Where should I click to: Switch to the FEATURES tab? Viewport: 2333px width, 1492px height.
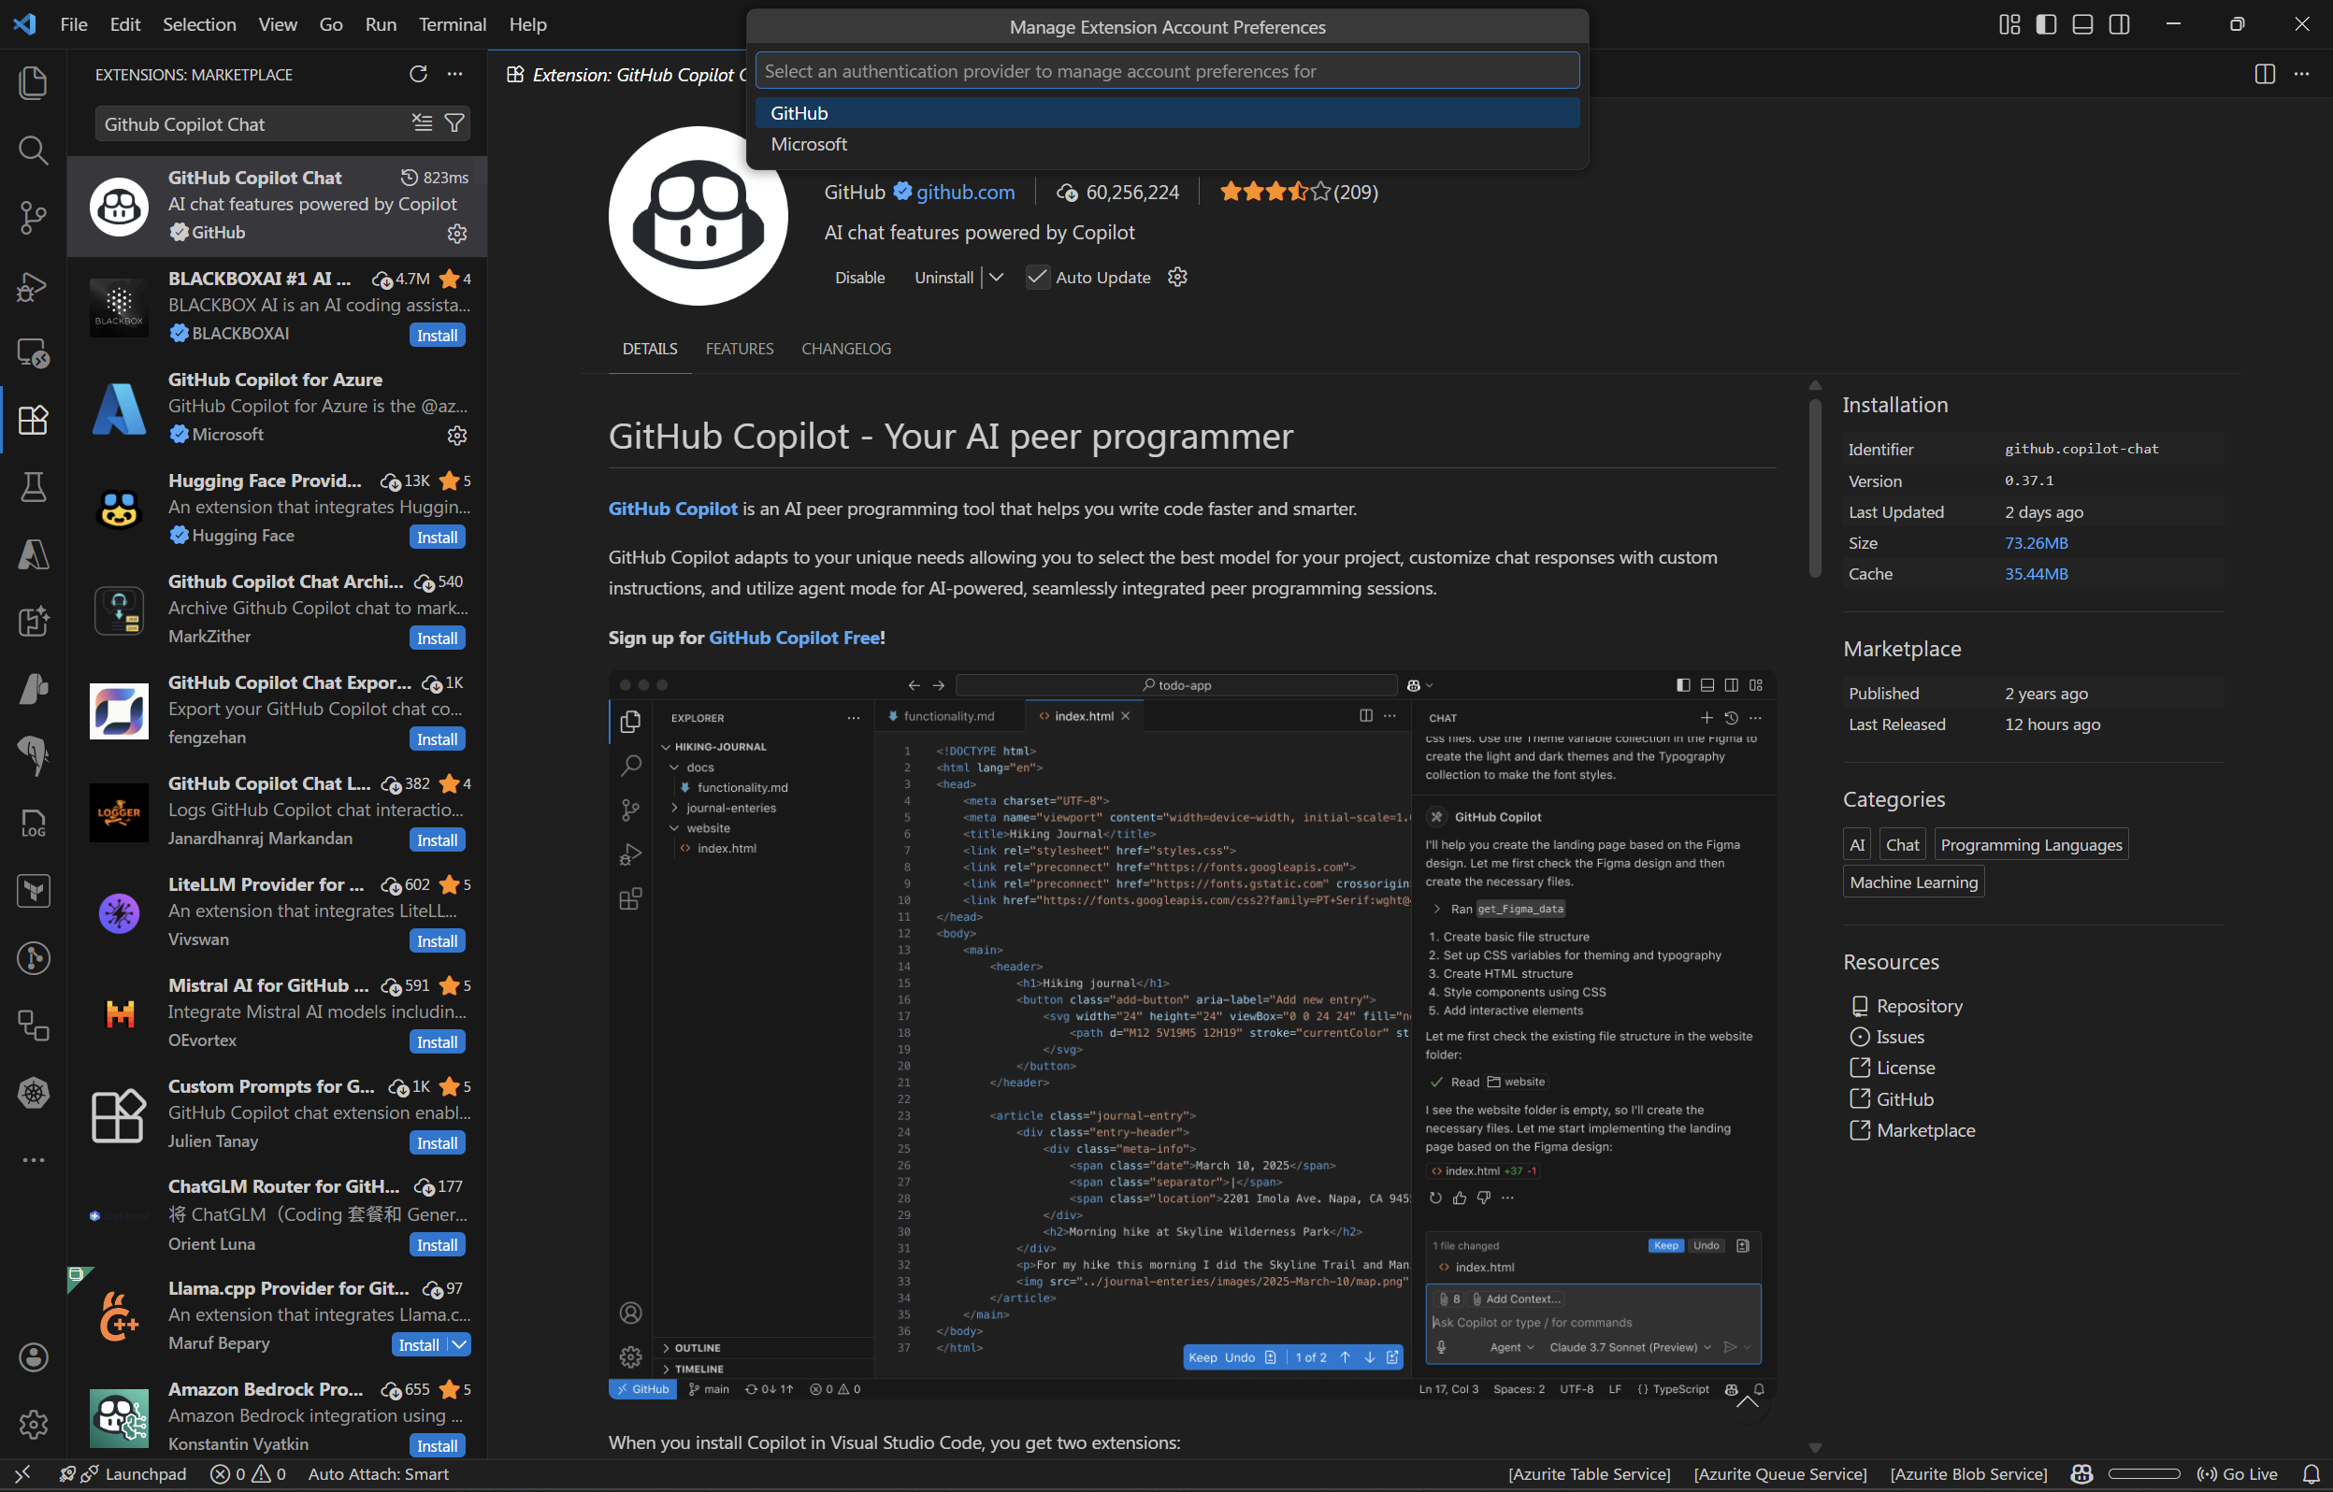point(740,349)
